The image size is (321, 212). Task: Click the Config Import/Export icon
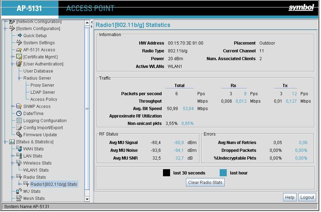point(19,127)
